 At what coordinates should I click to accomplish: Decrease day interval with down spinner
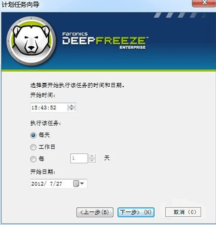point(92,160)
